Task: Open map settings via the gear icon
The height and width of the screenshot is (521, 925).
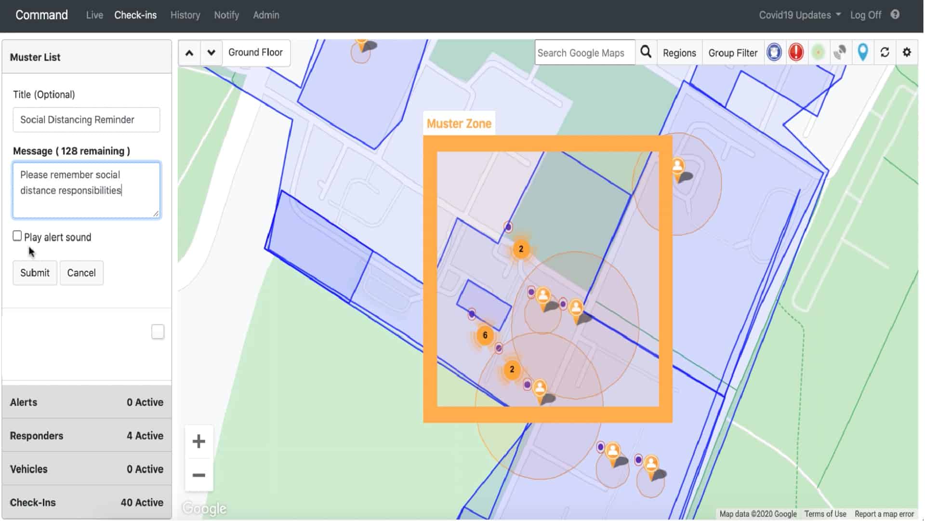Action: click(907, 53)
